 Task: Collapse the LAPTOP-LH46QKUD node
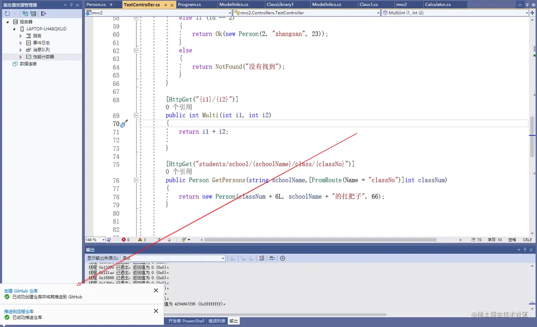pos(14,29)
